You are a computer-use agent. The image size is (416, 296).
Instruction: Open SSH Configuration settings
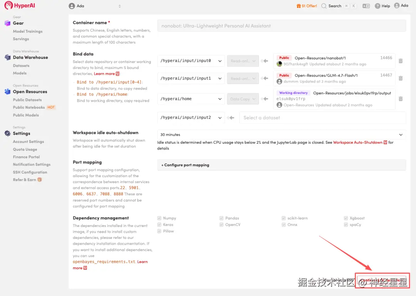pos(30,172)
